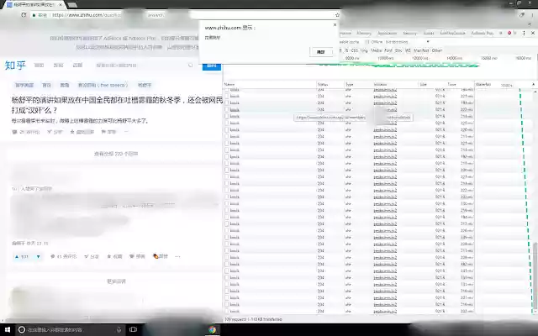538x336 pixels.
Task: Switch to the Security tab in DevTools
Action: pos(410,34)
